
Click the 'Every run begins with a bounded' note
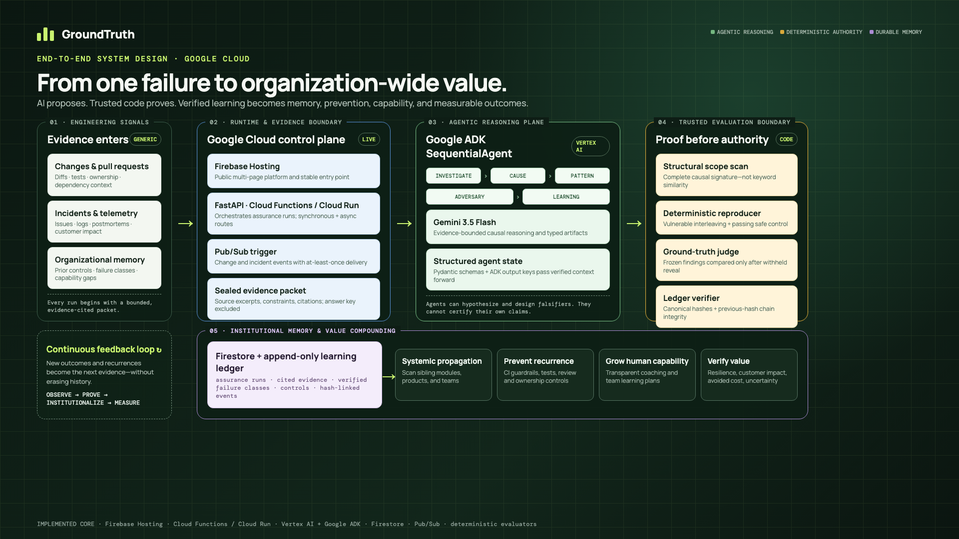tap(100, 306)
